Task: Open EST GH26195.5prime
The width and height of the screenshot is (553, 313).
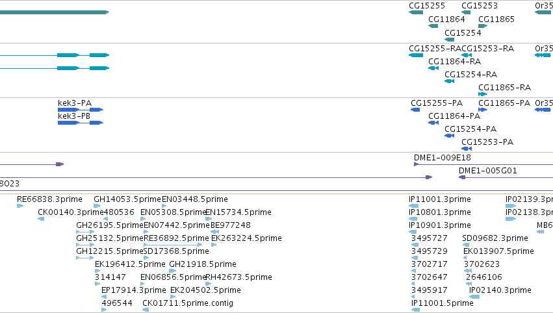Action: (110, 225)
